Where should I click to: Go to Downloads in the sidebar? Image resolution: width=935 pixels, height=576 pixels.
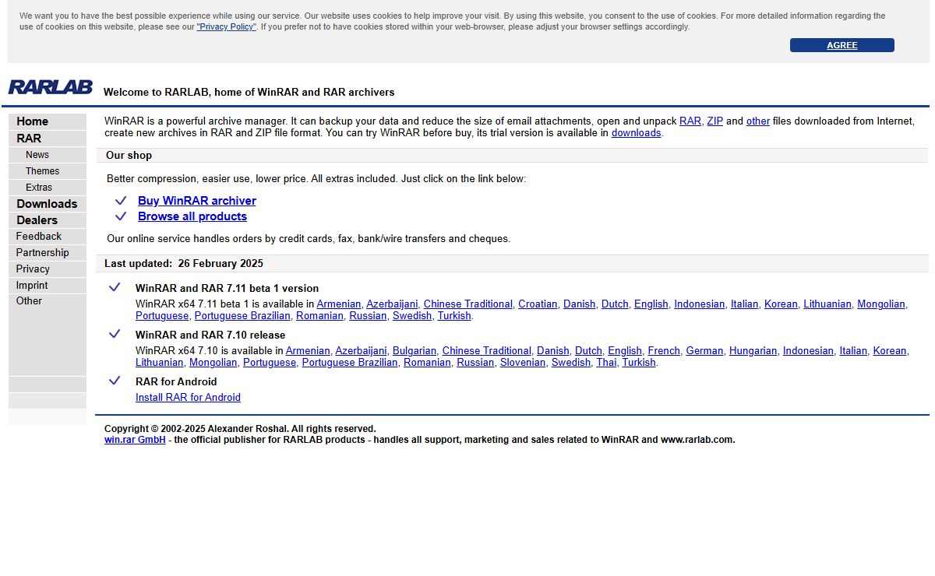coord(47,204)
